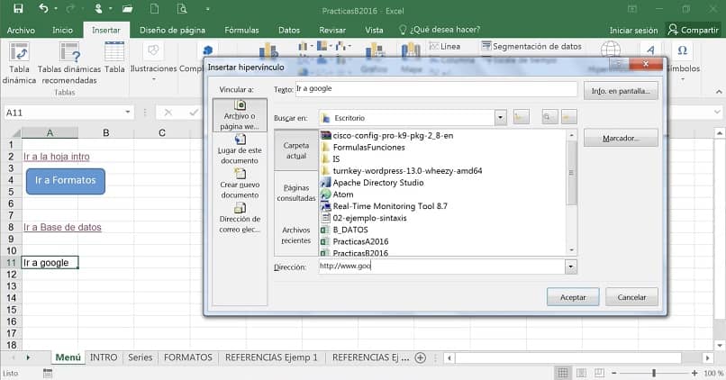Click Tablas dinámicas recomendadas icon
The width and height of the screenshot is (726, 380).
pyautogui.click(x=69, y=52)
